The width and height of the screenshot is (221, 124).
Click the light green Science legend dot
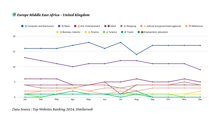[x=104, y=32]
